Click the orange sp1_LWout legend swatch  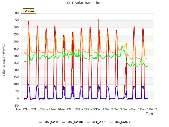(x=111, y=122)
